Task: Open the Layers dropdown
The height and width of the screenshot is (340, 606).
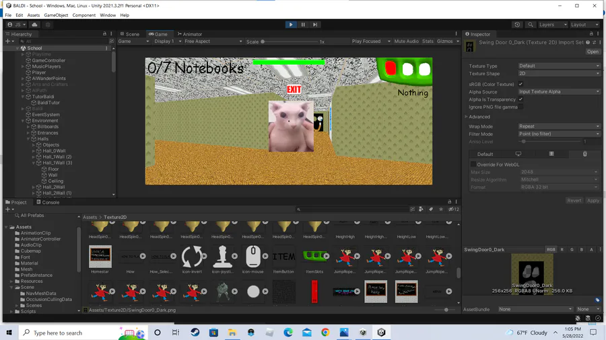Action: 553,25
